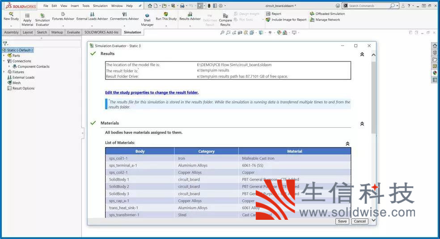Select Static (-Default-) study node

pyautogui.click(x=18, y=50)
